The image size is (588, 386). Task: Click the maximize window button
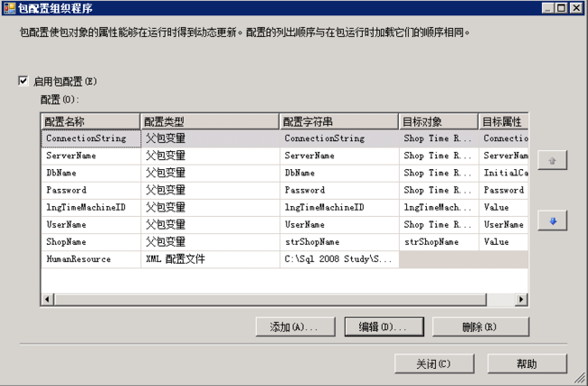(x=562, y=8)
